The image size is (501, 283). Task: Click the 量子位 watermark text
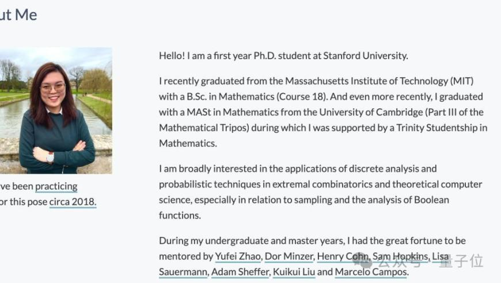tap(461, 261)
